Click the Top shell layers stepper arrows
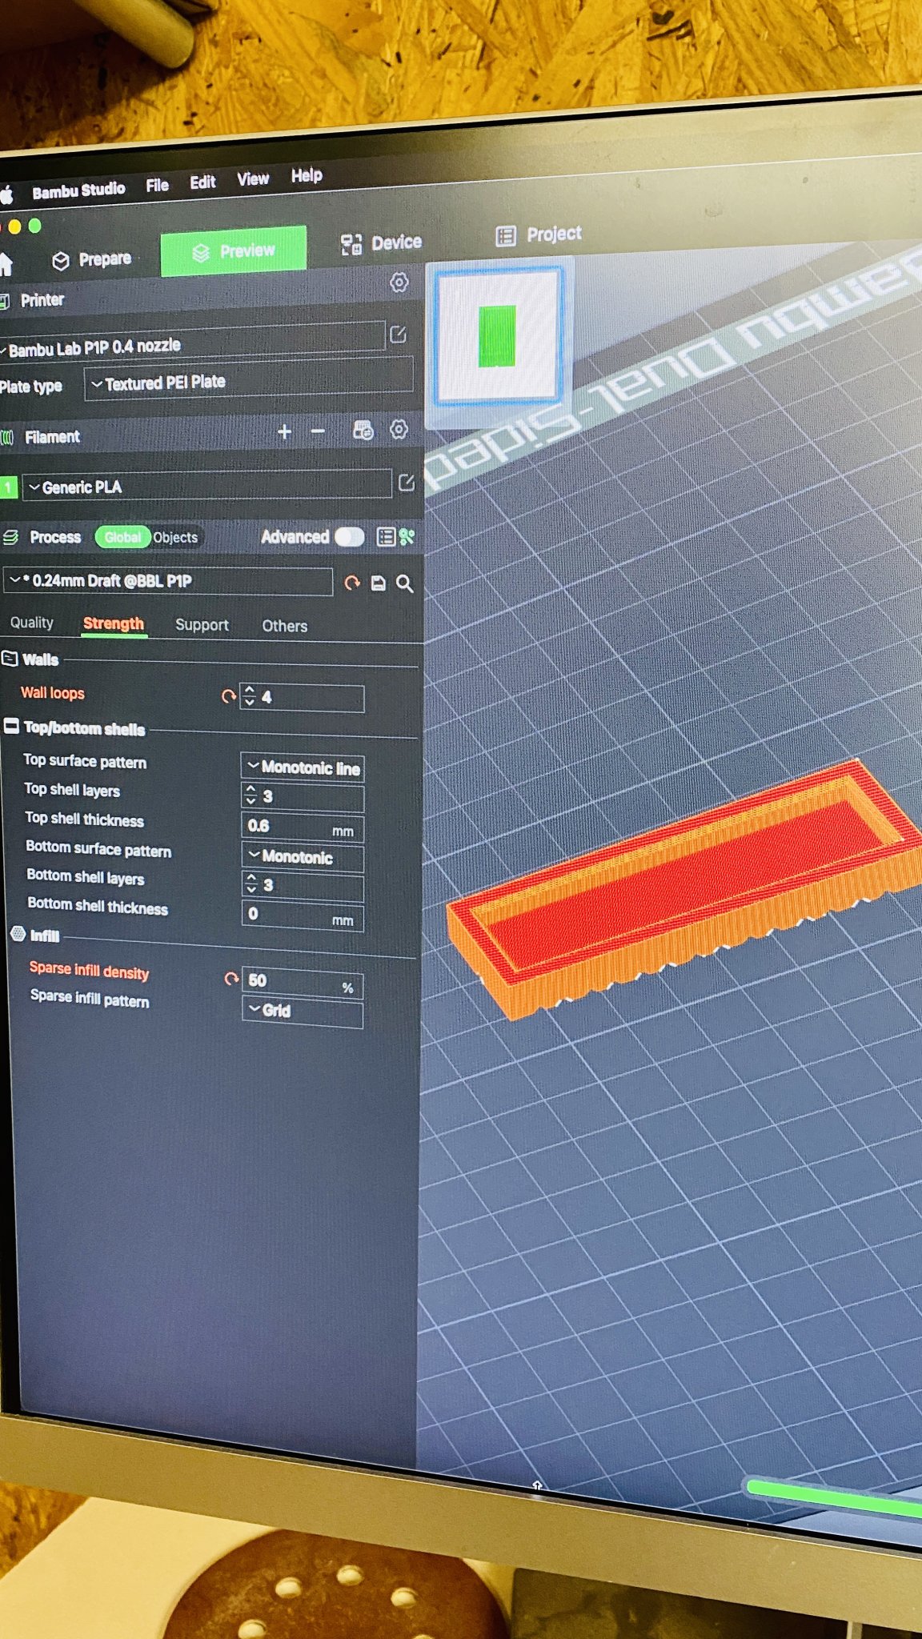 point(251,795)
